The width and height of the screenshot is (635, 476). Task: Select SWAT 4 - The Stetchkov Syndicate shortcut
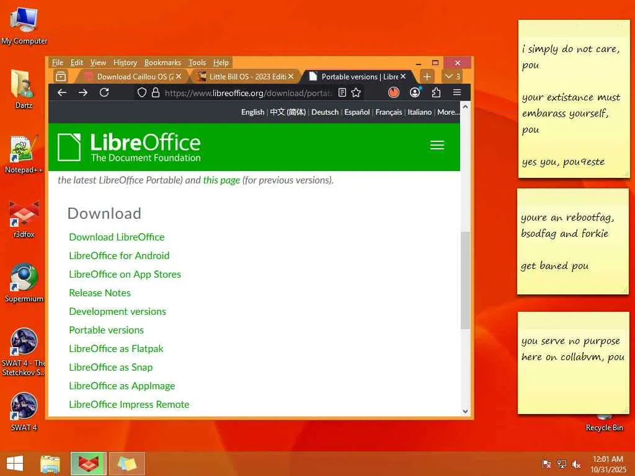[24, 352]
